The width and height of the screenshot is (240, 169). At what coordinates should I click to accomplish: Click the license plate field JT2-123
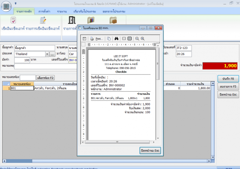[184, 48]
